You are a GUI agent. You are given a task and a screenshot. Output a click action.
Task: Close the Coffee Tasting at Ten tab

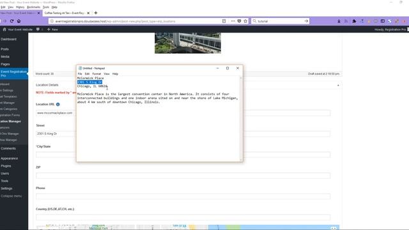(88, 13)
